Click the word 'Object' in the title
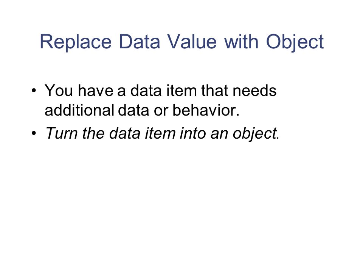The image size is (363, 272). [295, 42]
